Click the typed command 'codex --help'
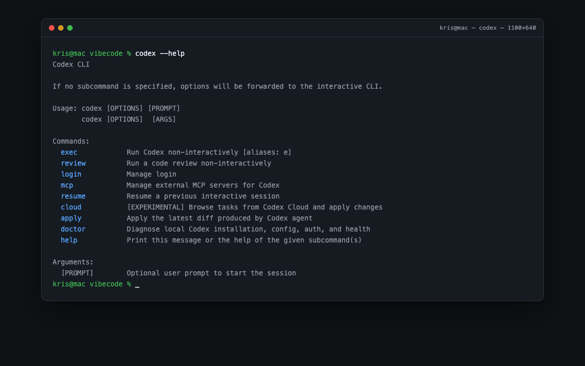This screenshot has width=585, height=366. tap(160, 54)
